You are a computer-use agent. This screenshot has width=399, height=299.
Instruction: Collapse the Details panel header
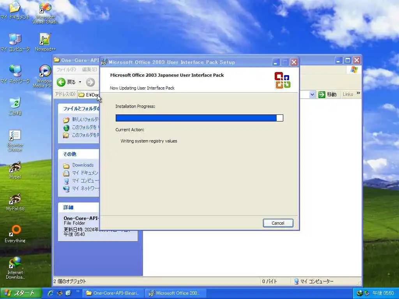78,207
